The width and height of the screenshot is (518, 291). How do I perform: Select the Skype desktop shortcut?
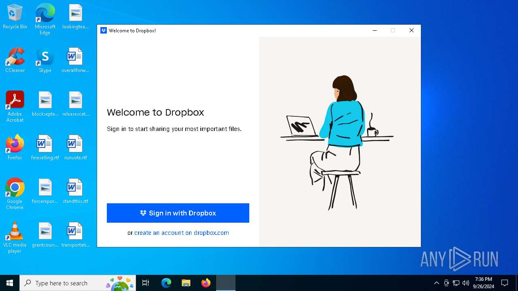[45, 61]
